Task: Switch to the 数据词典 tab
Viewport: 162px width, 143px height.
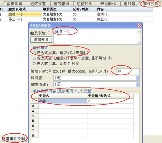Action: 15,4
